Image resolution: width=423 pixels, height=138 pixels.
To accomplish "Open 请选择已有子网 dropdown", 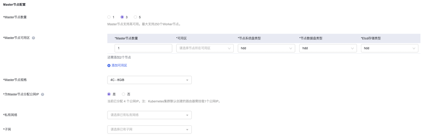I will coord(149,130).
